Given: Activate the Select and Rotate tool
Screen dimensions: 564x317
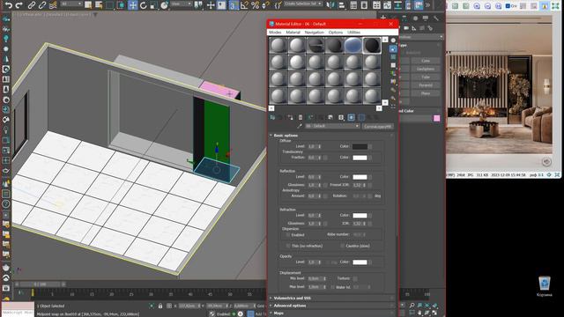Looking at the screenshot, I should pyautogui.click(x=143, y=5).
